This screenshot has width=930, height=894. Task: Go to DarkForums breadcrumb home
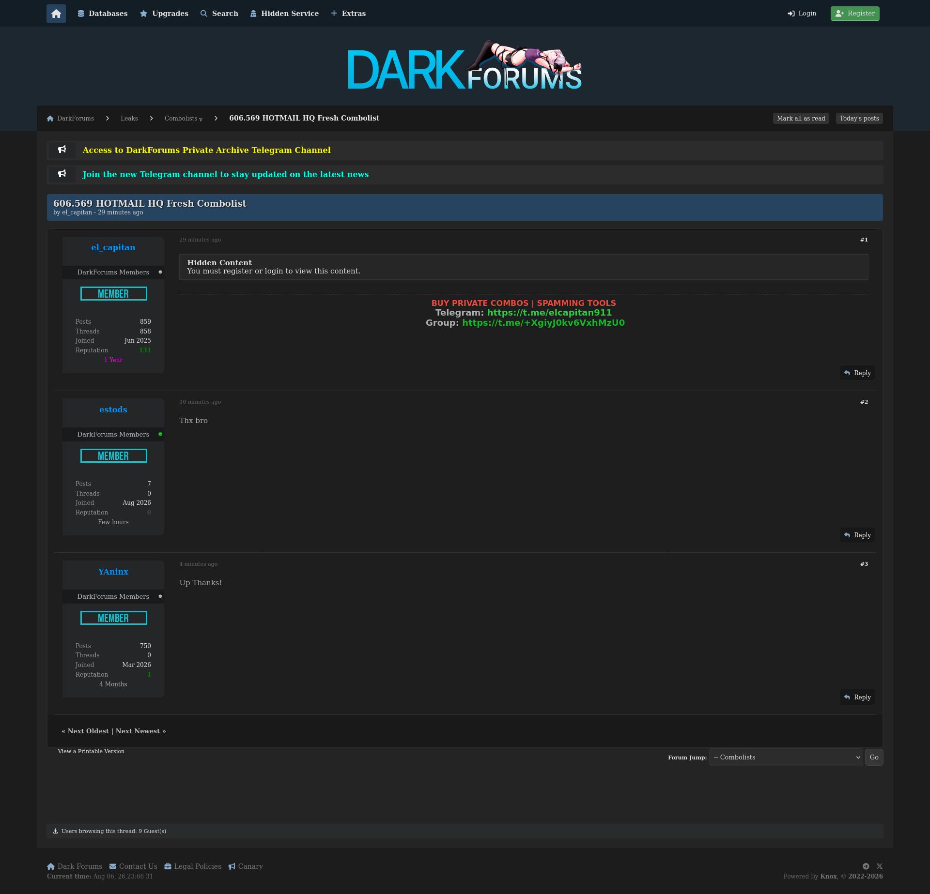click(x=71, y=119)
